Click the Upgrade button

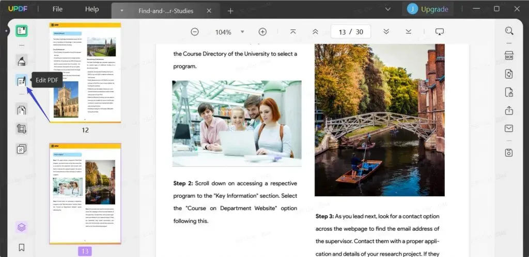point(428,9)
